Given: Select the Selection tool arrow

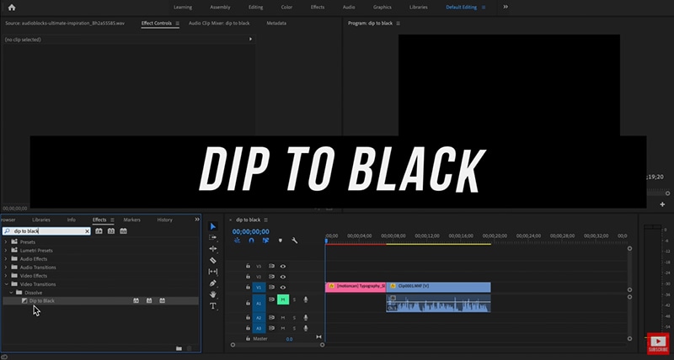Looking at the screenshot, I should pyautogui.click(x=213, y=226).
